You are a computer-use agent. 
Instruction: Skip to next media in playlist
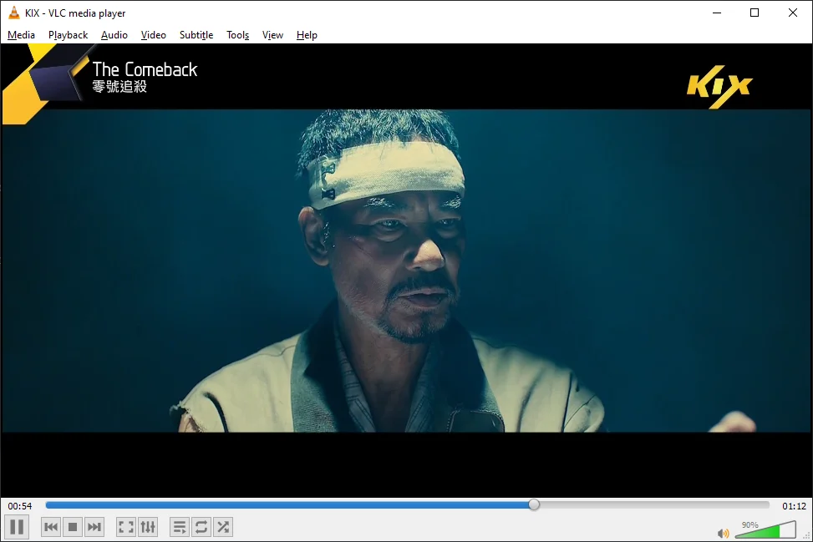pyautogui.click(x=94, y=527)
